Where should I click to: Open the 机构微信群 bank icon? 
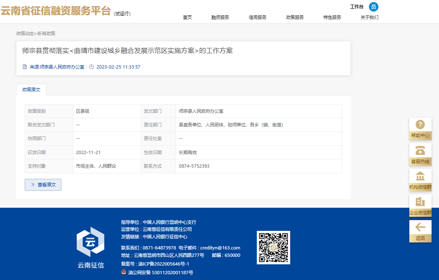point(420,176)
